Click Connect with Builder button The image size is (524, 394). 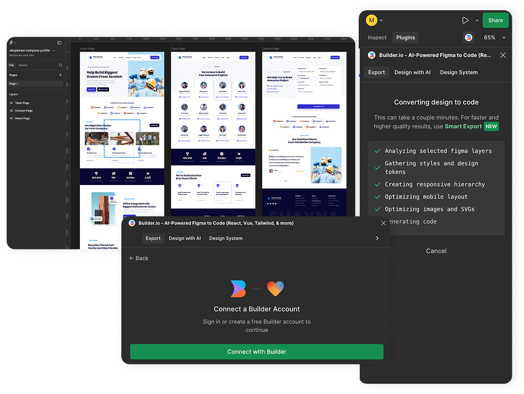pyautogui.click(x=257, y=352)
